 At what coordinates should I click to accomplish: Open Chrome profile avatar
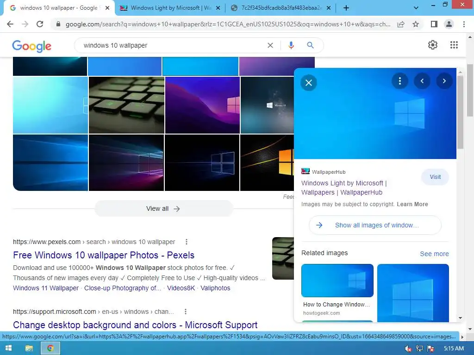click(x=449, y=24)
